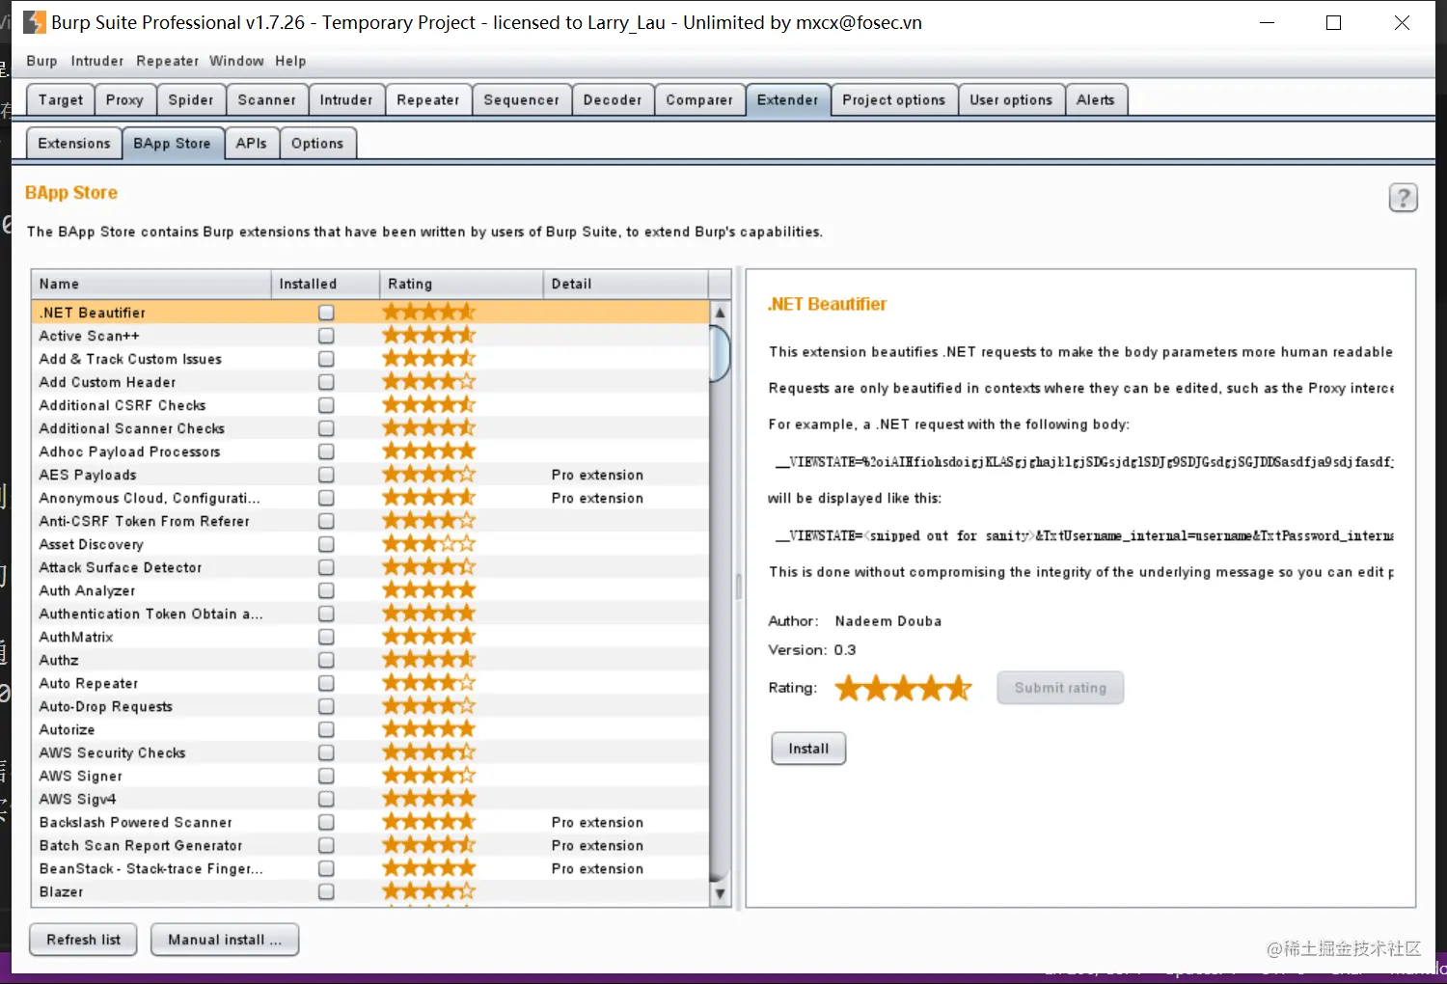
Task: Click Pro extension detail for AES Payloads
Action: coord(597,475)
